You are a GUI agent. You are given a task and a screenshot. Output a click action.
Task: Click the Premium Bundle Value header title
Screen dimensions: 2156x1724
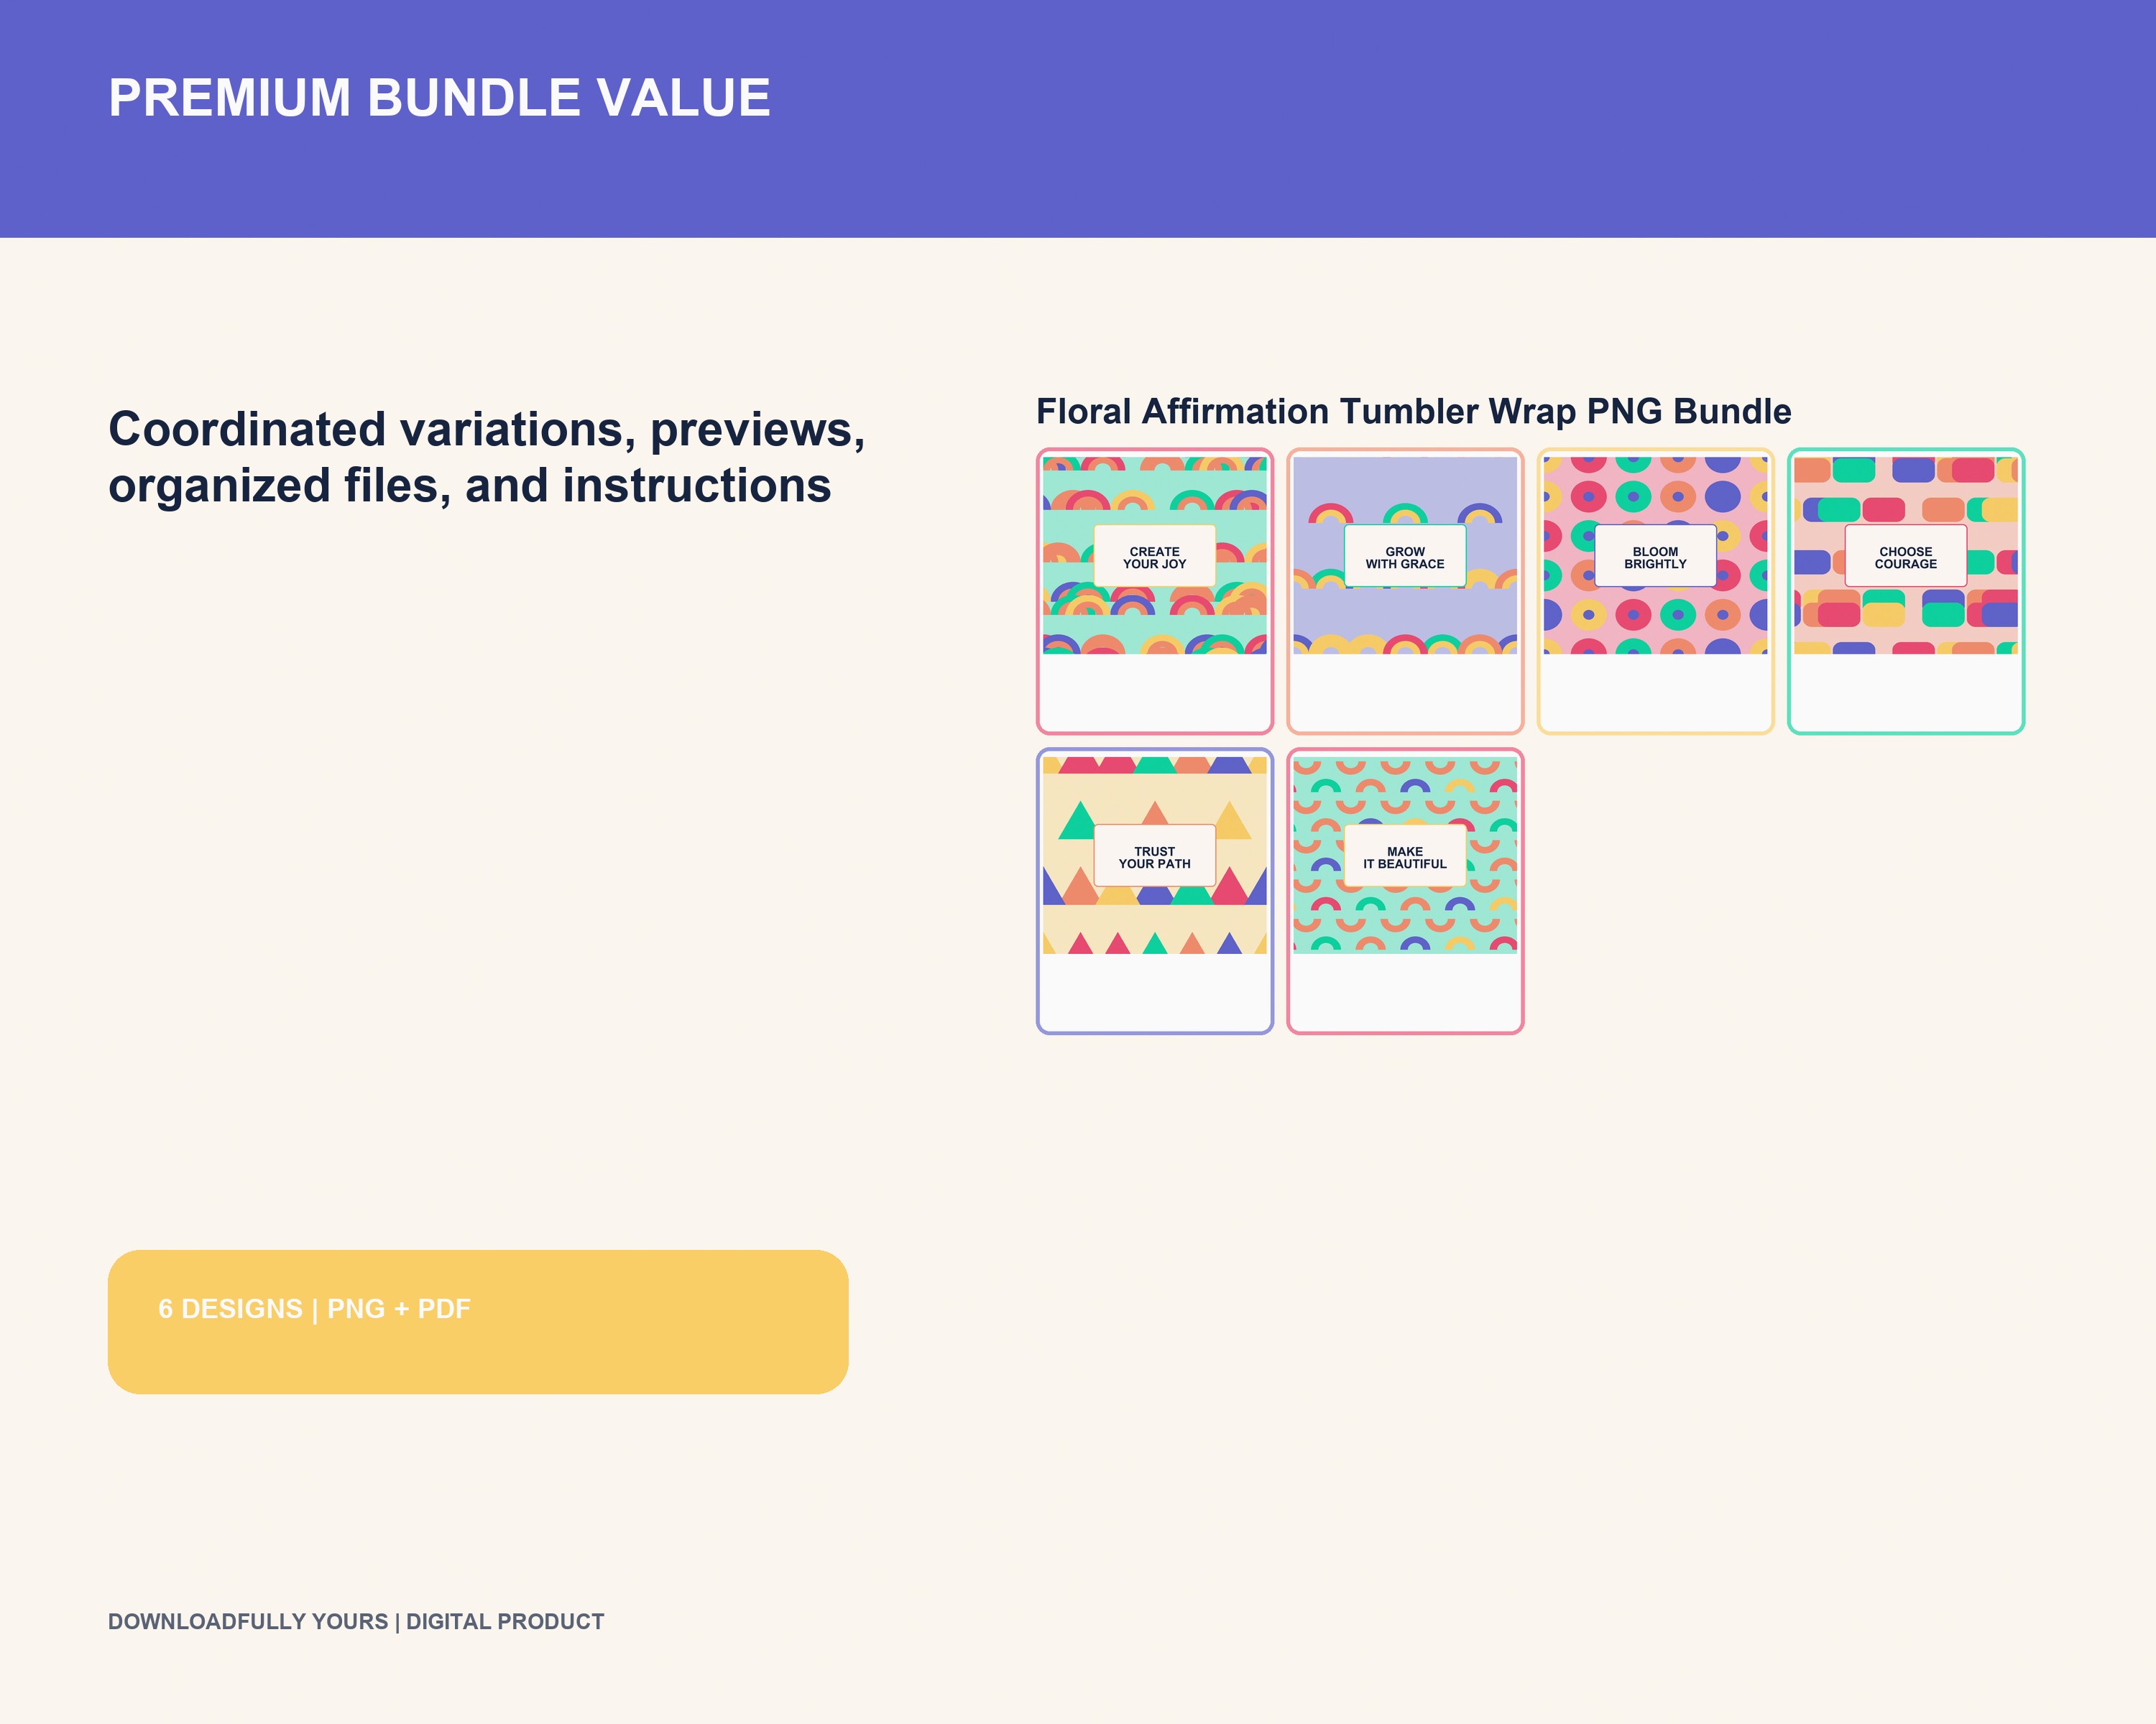pos(439,98)
